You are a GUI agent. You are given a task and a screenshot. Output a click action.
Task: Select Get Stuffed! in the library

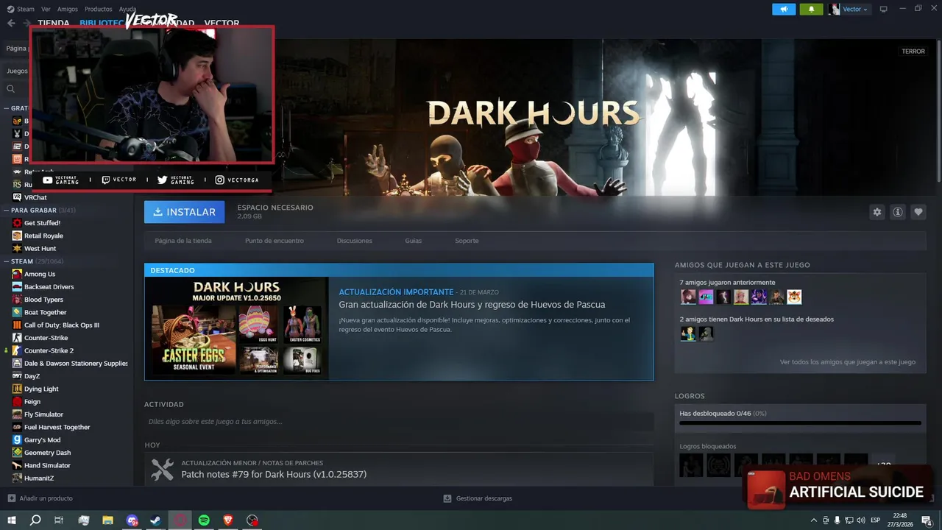[x=42, y=223]
